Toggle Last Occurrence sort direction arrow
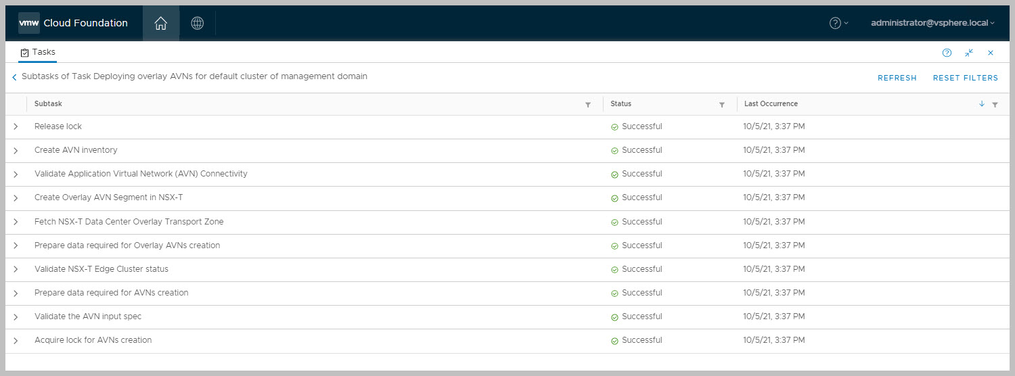 [x=982, y=104]
